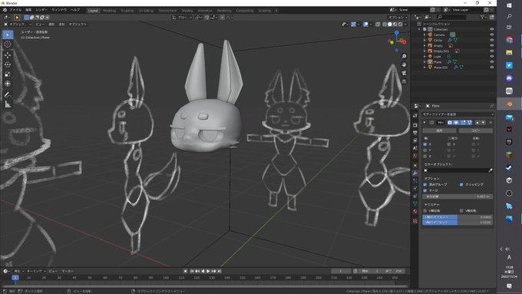The height and width of the screenshot is (294, 522).
Task: Open the viewport Add menu button
Action: (61, 25)
